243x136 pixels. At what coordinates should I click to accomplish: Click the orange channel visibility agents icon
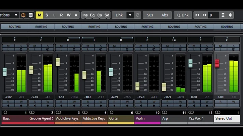click(x=23, y=15)
